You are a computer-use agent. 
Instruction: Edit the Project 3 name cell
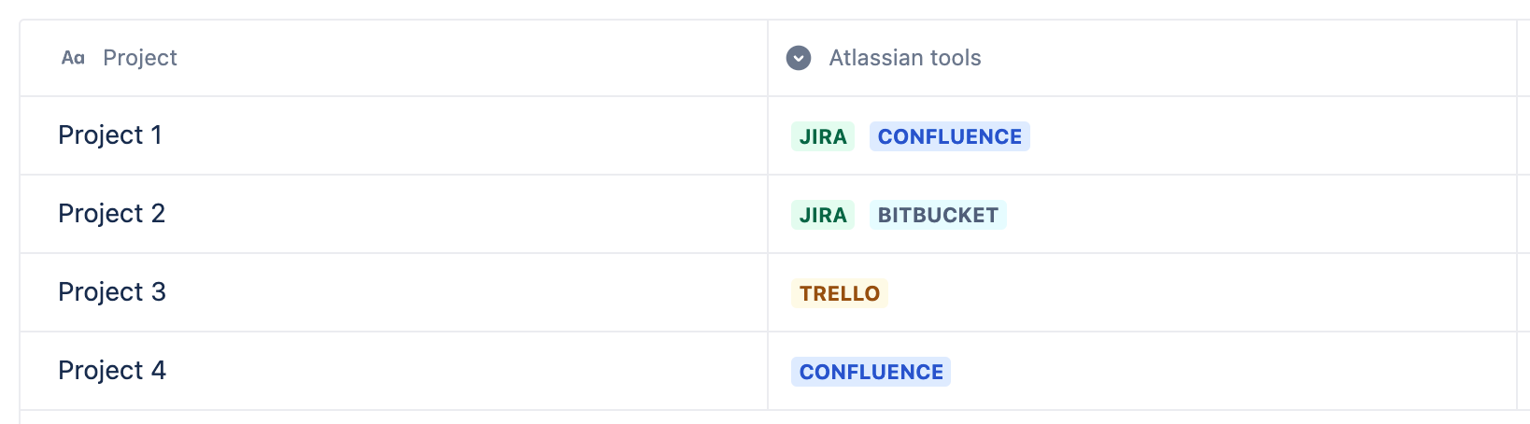coord(393,292)
